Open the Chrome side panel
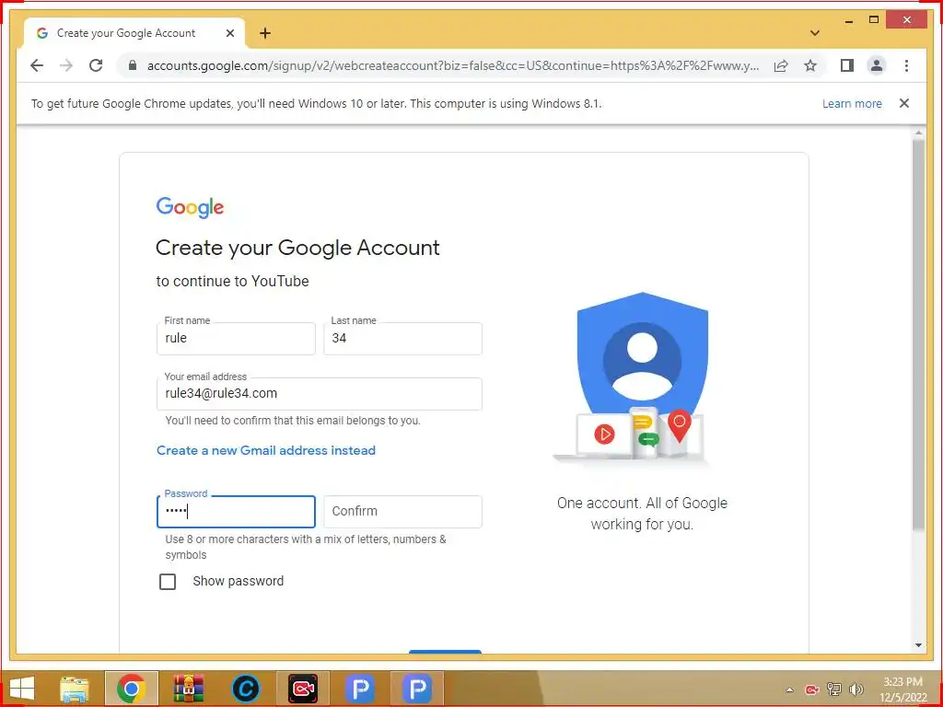 pos(847,65)
